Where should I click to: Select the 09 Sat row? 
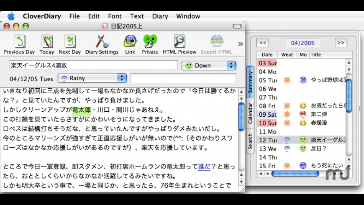[301, 115]
